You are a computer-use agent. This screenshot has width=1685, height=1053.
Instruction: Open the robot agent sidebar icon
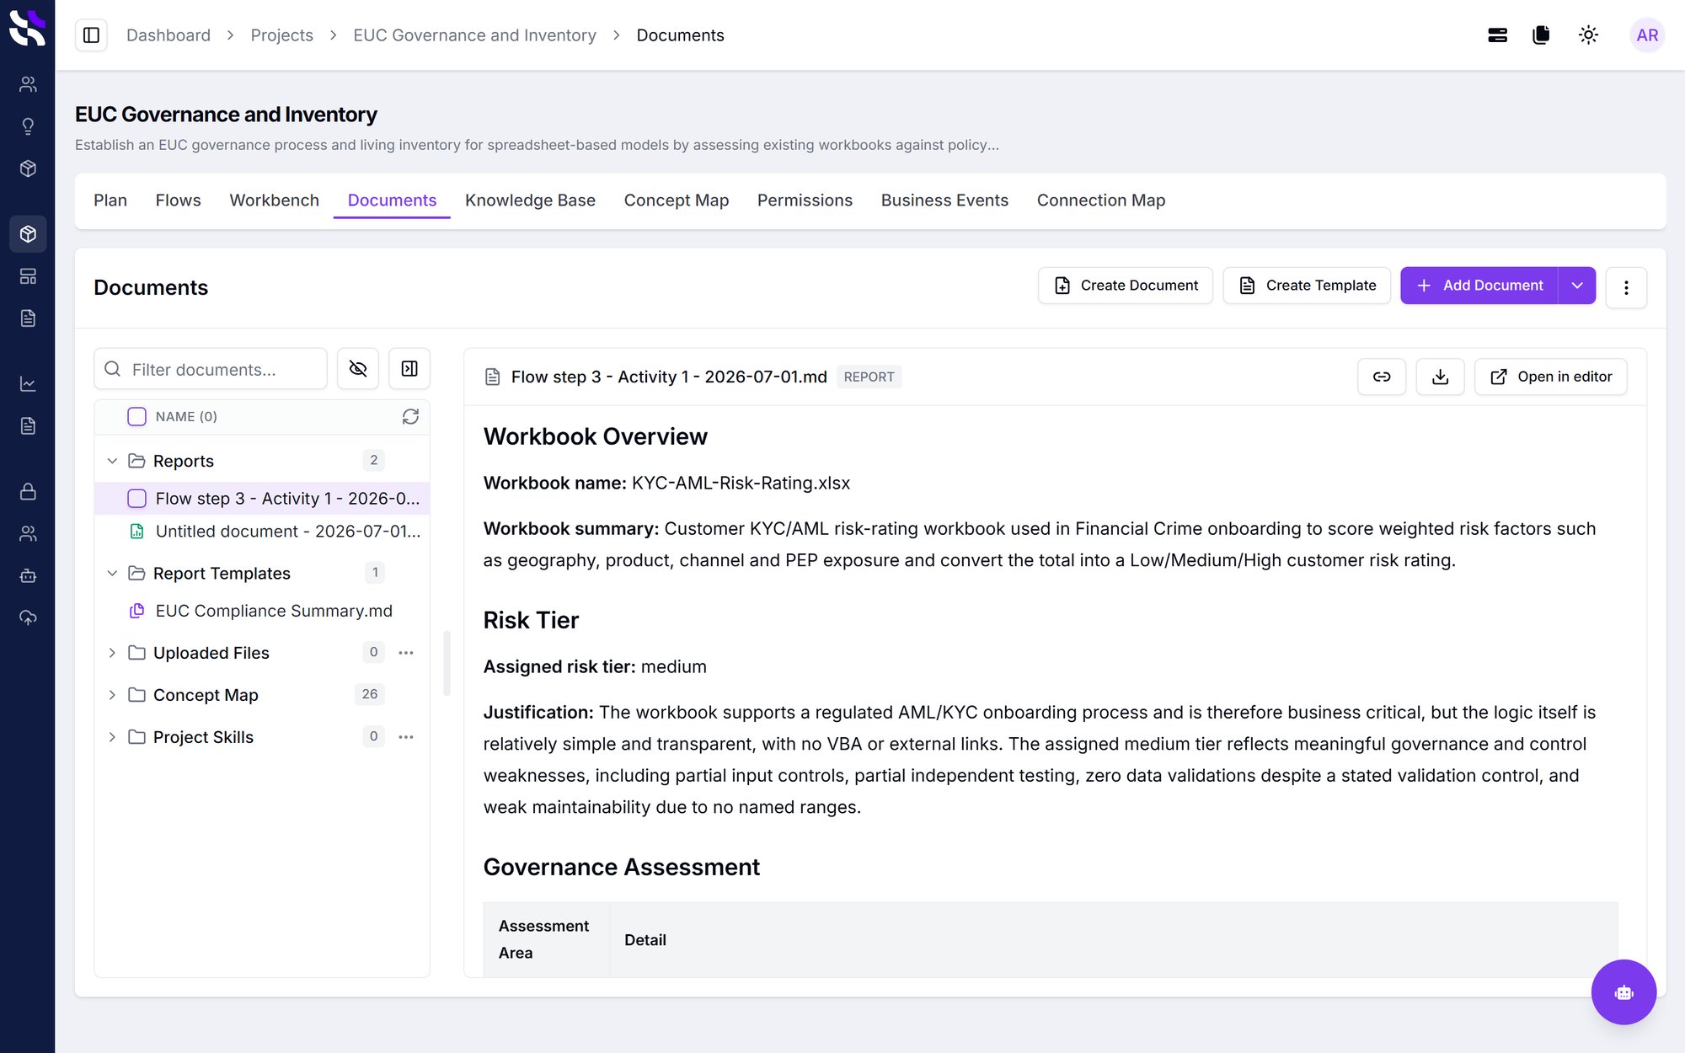coord(28,576)
